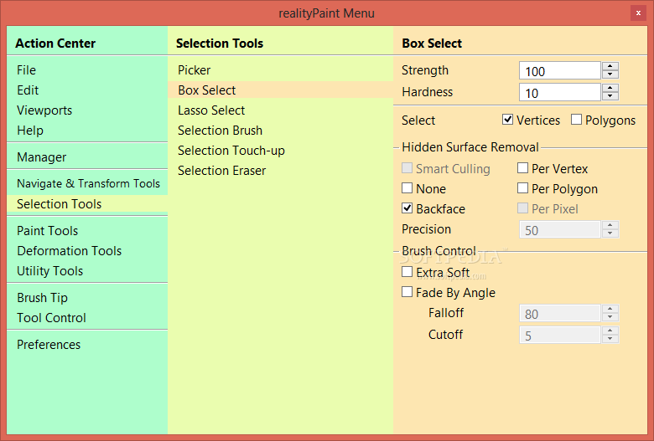Click the Cutoff value field
The image size is (654, 441).
[x=560, y=336]
